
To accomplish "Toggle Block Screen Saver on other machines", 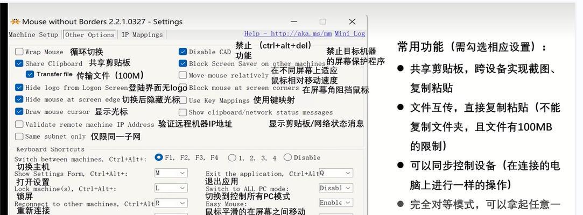I will [182, 63].
